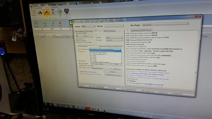The width and height of the screenshot is (212, 119).
Task: Click the underlined link below EXT_CSD RST_N_FUNC
Action: point(88,72)
